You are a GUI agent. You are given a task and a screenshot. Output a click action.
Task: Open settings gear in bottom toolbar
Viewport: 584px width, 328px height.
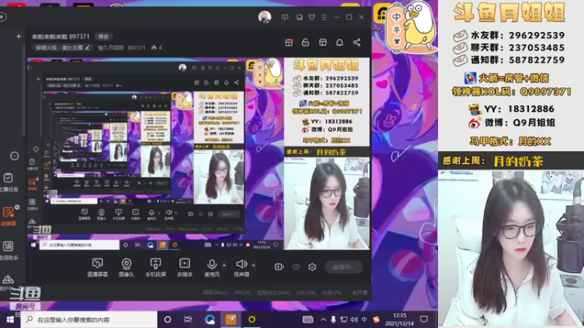tap(312, 267)
